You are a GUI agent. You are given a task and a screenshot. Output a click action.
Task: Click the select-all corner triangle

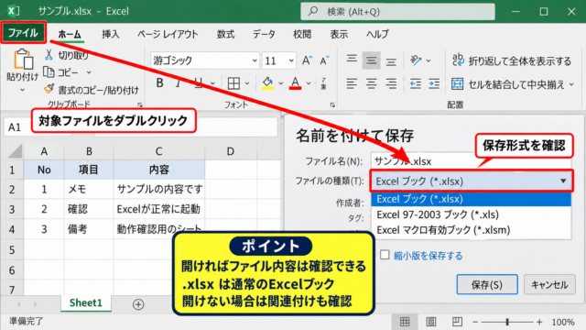[x=16, y=151]
